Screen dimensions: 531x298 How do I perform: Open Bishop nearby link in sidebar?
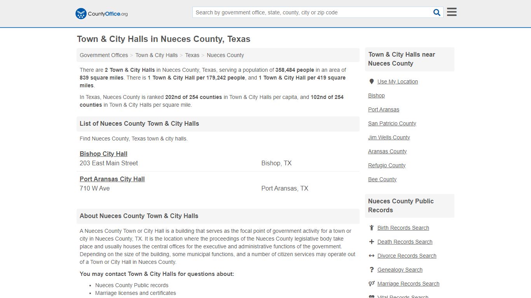376,95
